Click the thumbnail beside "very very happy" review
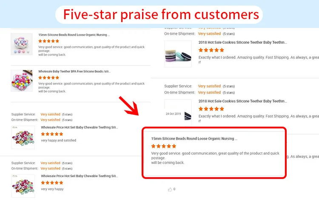 [22, 184]
